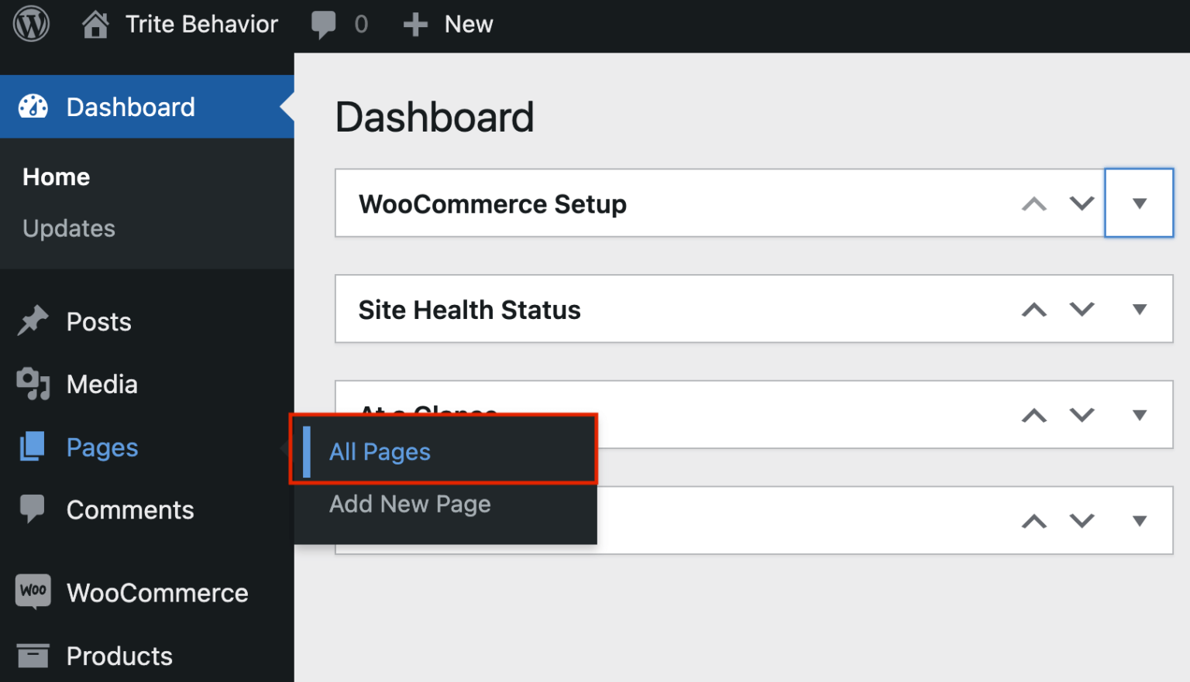The height and width of the screenshot is (682, 1190).
Task: Click the WordPress logo icon
Action: pyautogui.click(x=32, y=24)
